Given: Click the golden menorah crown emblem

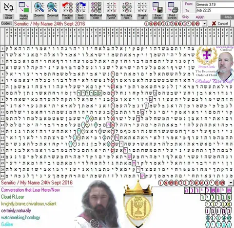Looking at the screenshot, I should [138, 204].
